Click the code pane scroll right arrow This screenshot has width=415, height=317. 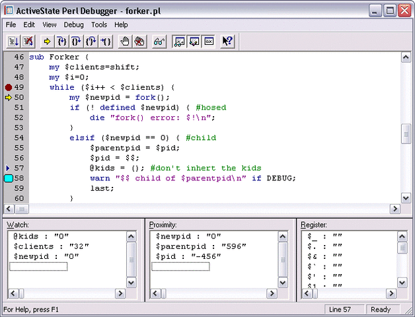[395, 209]
